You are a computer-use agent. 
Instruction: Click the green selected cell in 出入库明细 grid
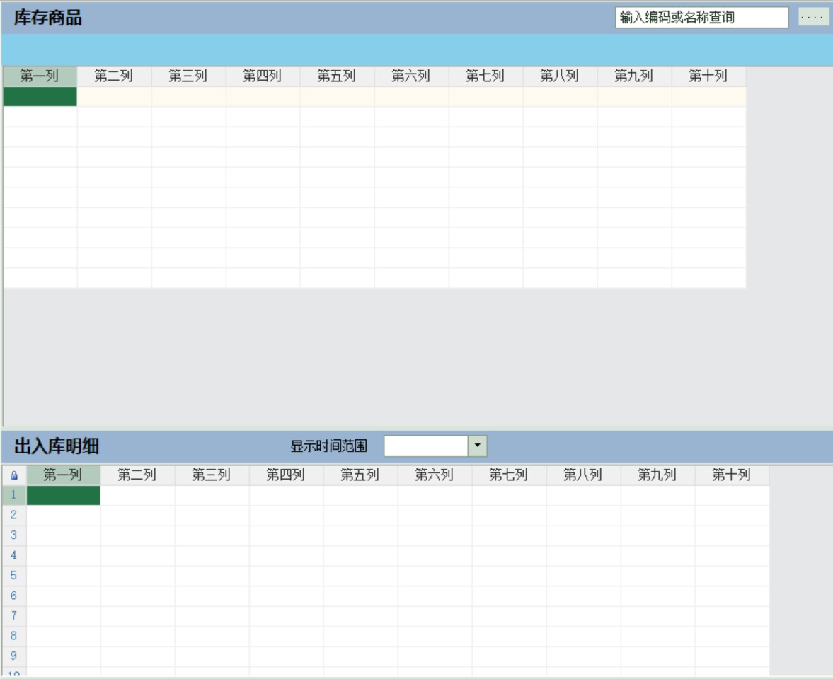coord(64,495)
